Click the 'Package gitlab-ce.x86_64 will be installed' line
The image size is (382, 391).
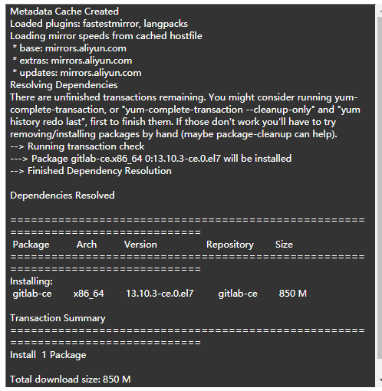pos(151,159)
